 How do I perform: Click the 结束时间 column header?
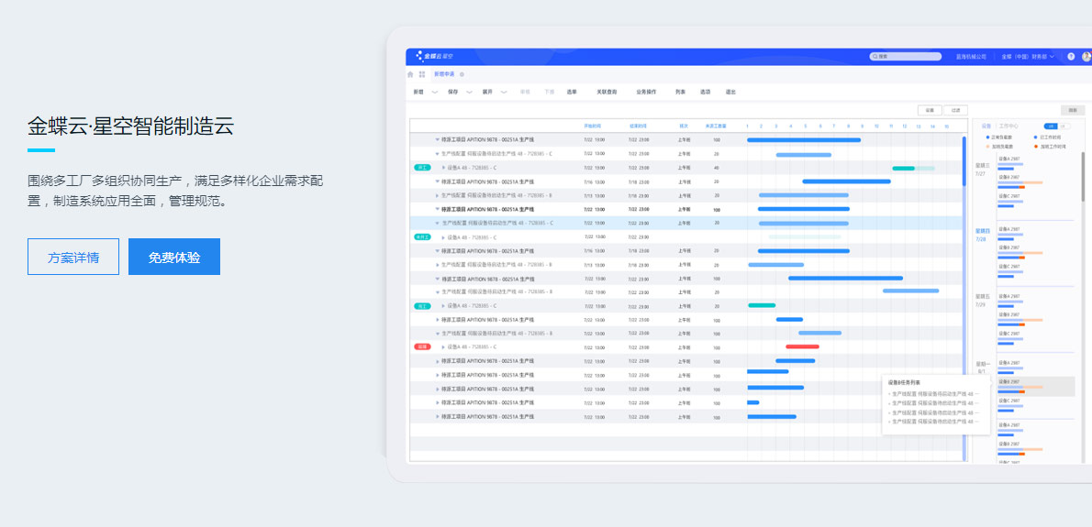637,126
